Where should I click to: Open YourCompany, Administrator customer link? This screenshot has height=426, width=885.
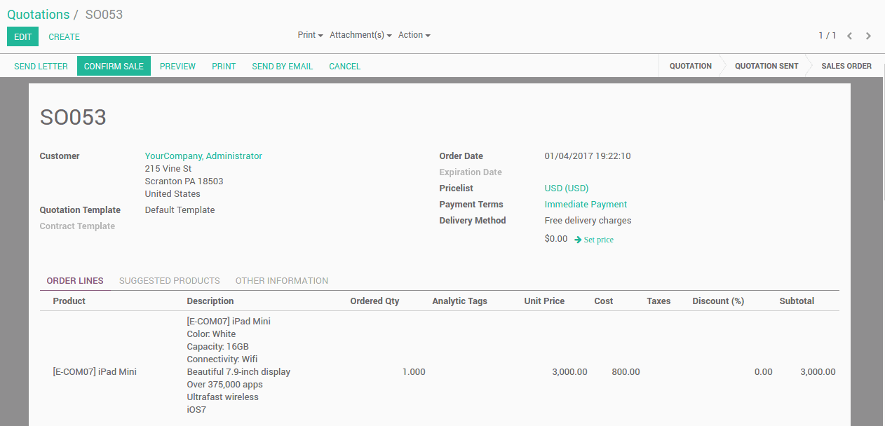[203, 156]
